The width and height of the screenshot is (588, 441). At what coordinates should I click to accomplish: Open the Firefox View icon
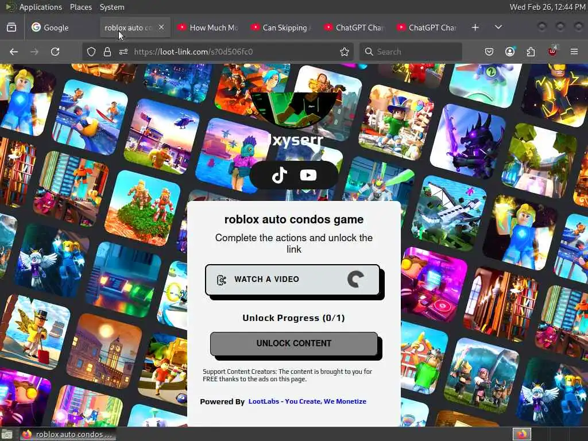(x=11, y=28)
